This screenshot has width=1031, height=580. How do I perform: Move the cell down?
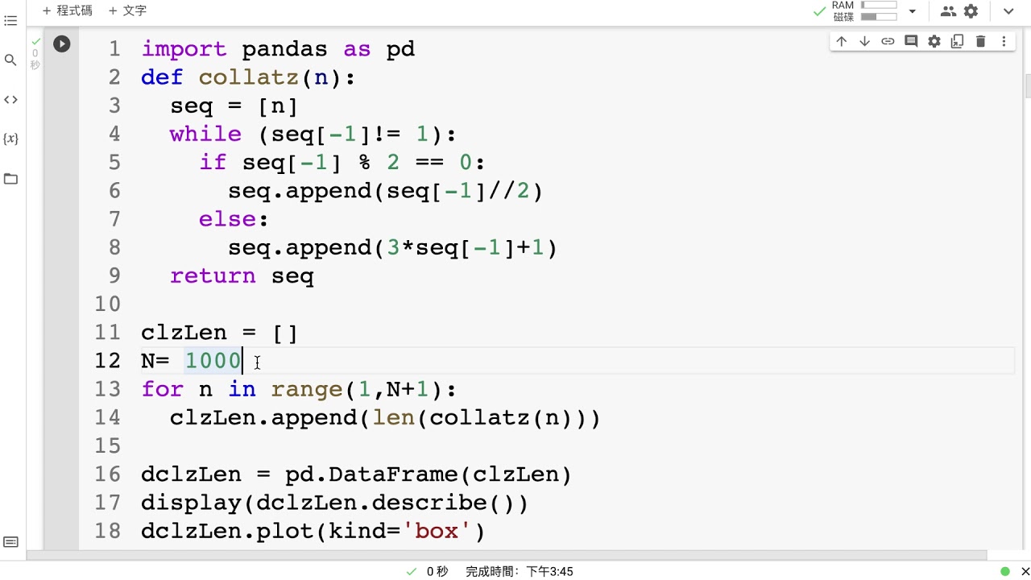[x=864, y=42]
